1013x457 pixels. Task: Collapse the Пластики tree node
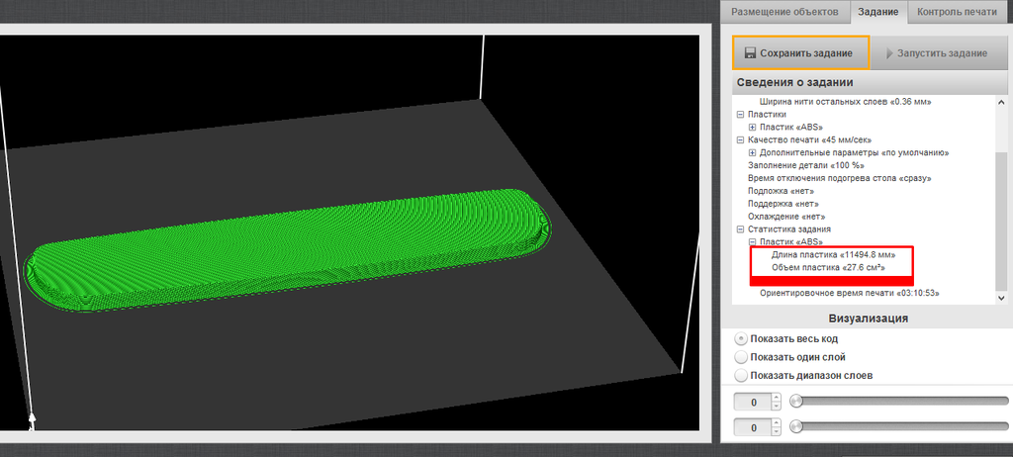tap(740, 115)
